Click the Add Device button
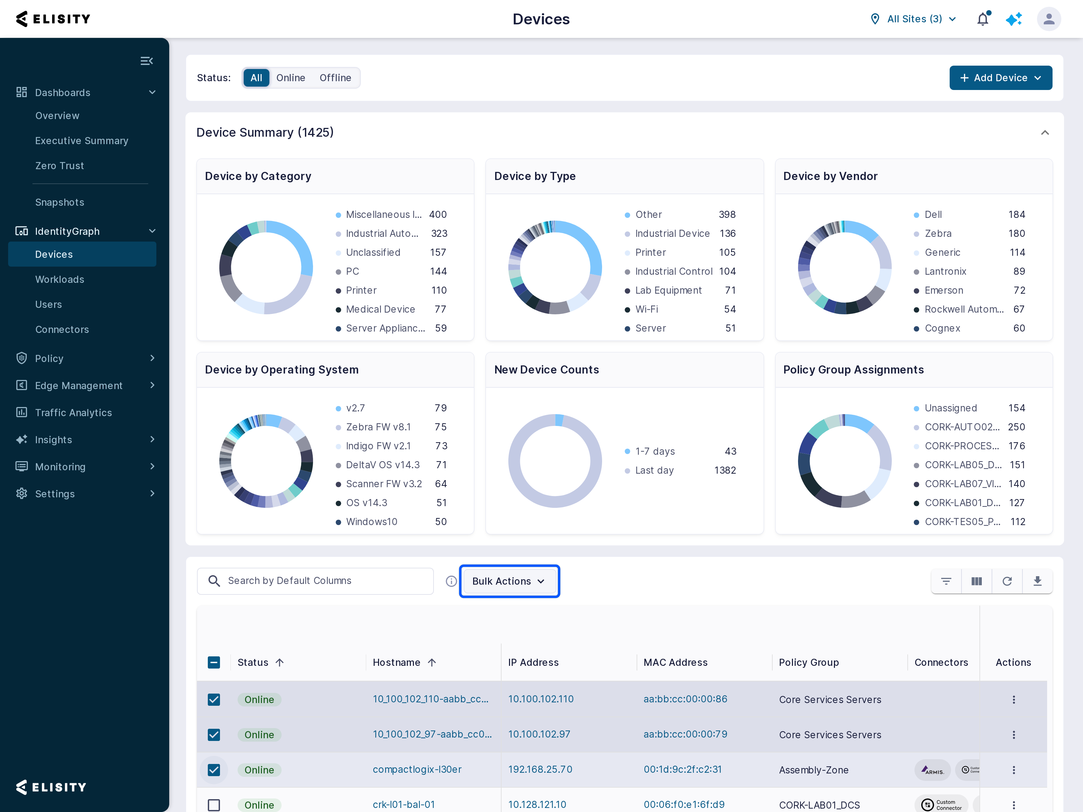The width and height of the screenshot is (1083, 812). [1000, 78]
